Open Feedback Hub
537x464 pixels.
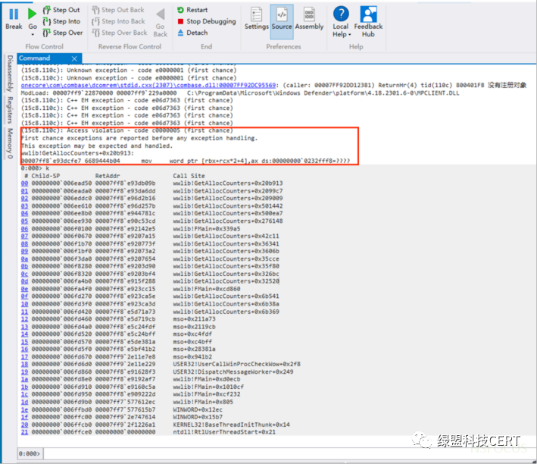369,21
